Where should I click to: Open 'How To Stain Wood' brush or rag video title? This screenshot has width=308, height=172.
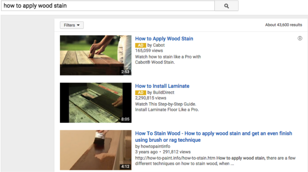[214, 136]
